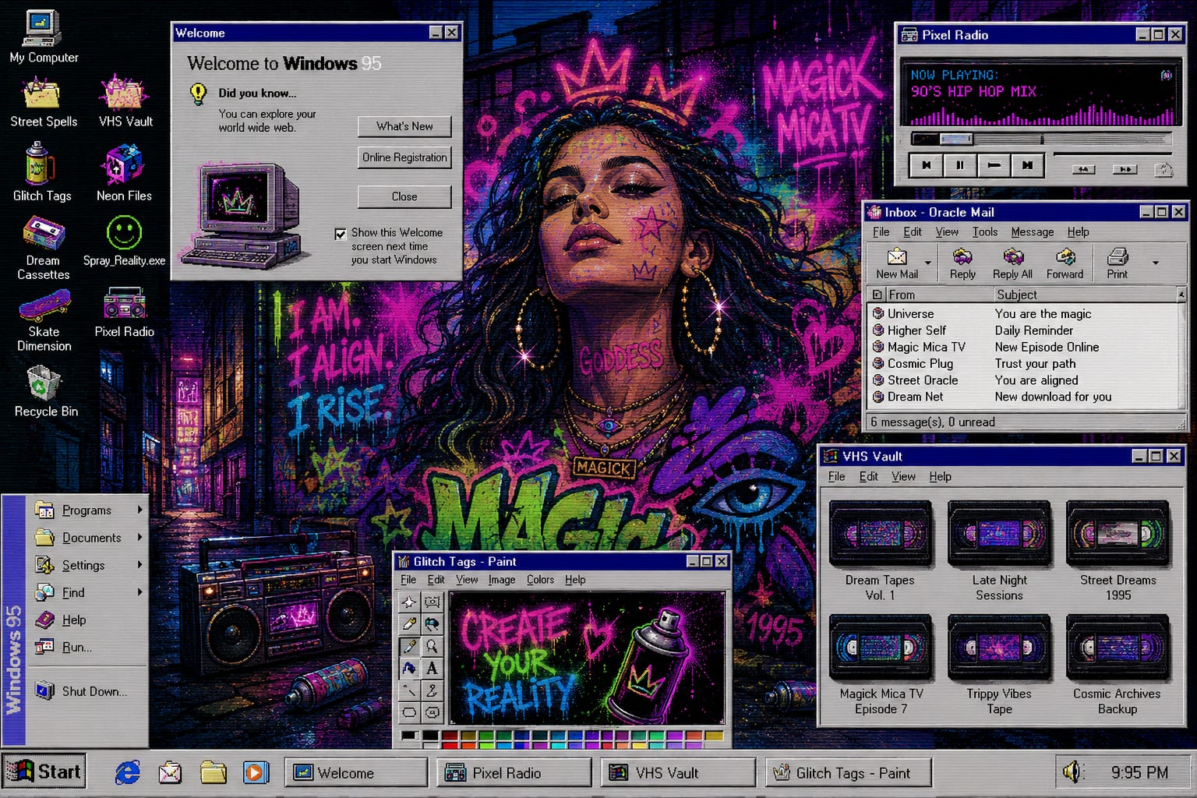Expand the Find submenu in Start menu

click(140, 591)
